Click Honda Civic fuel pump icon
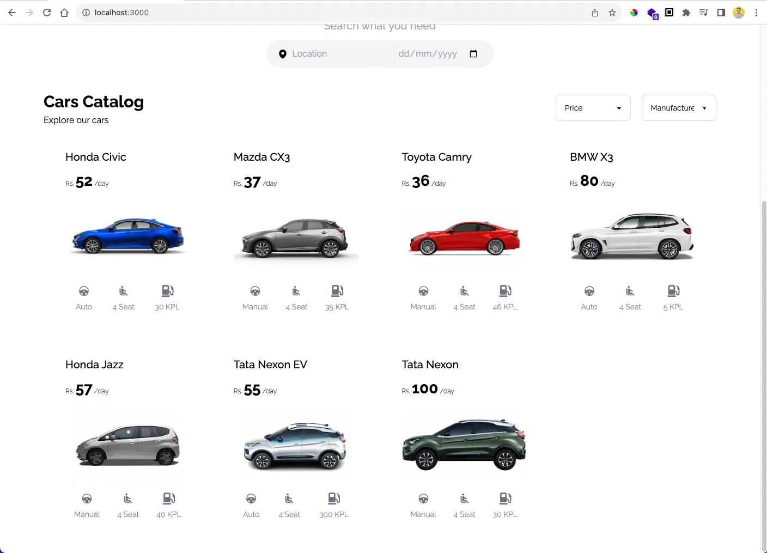 tap(168, 290)
